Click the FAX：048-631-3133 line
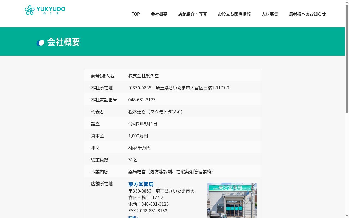Screen dimensions: 349x218 pos(148,211)
